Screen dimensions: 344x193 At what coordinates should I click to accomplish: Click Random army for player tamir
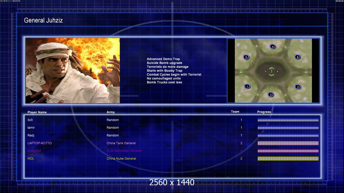click(x=113, y=128)
